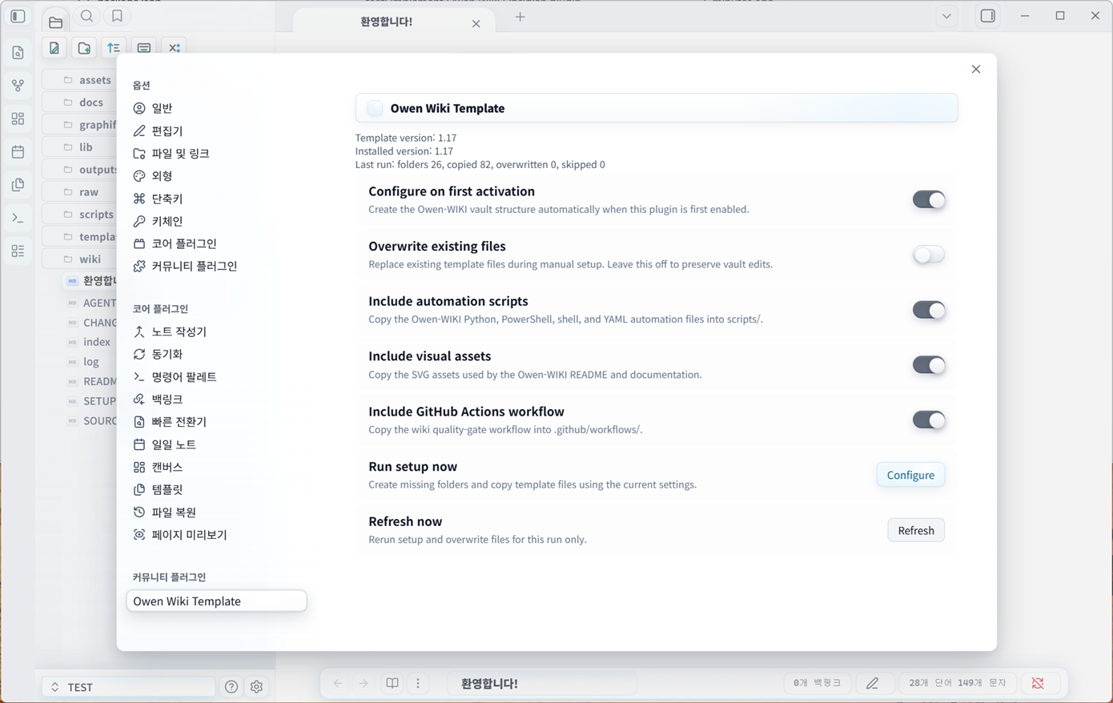The height and width of the screenshot is (703, 1113).
Task: Toggle the left sidebar collapse icon
Action: click(18, 16)
